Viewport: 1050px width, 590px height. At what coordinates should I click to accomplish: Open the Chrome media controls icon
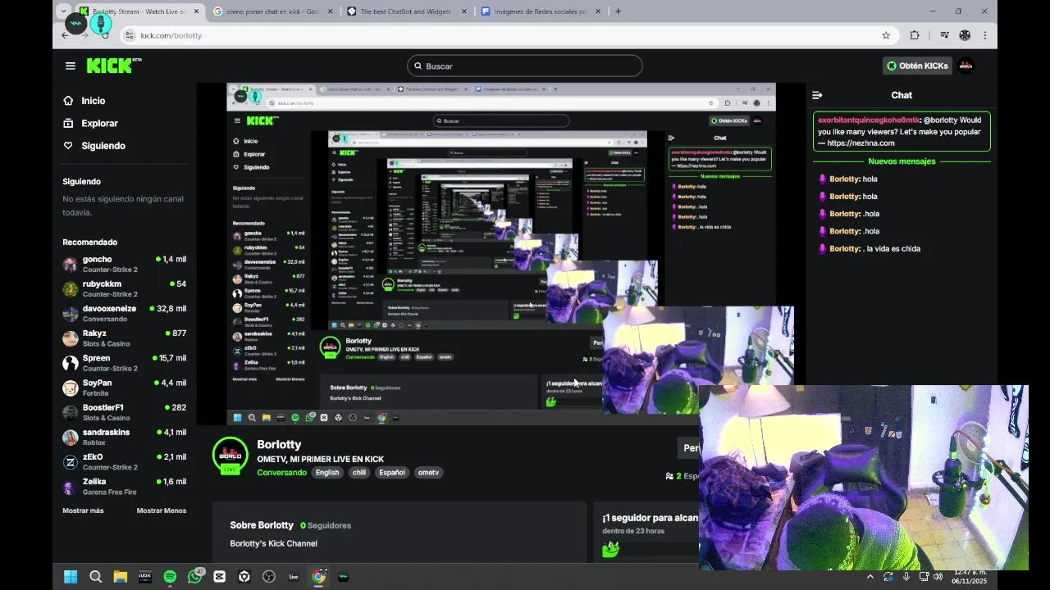(944, 35)
